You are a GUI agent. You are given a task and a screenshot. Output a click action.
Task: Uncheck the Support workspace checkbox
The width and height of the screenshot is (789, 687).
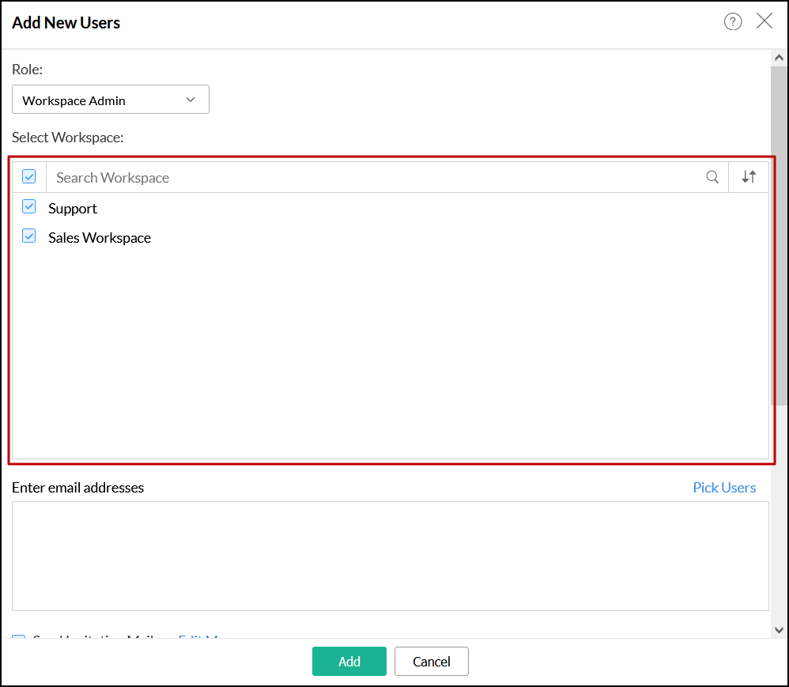click(29, 207)
